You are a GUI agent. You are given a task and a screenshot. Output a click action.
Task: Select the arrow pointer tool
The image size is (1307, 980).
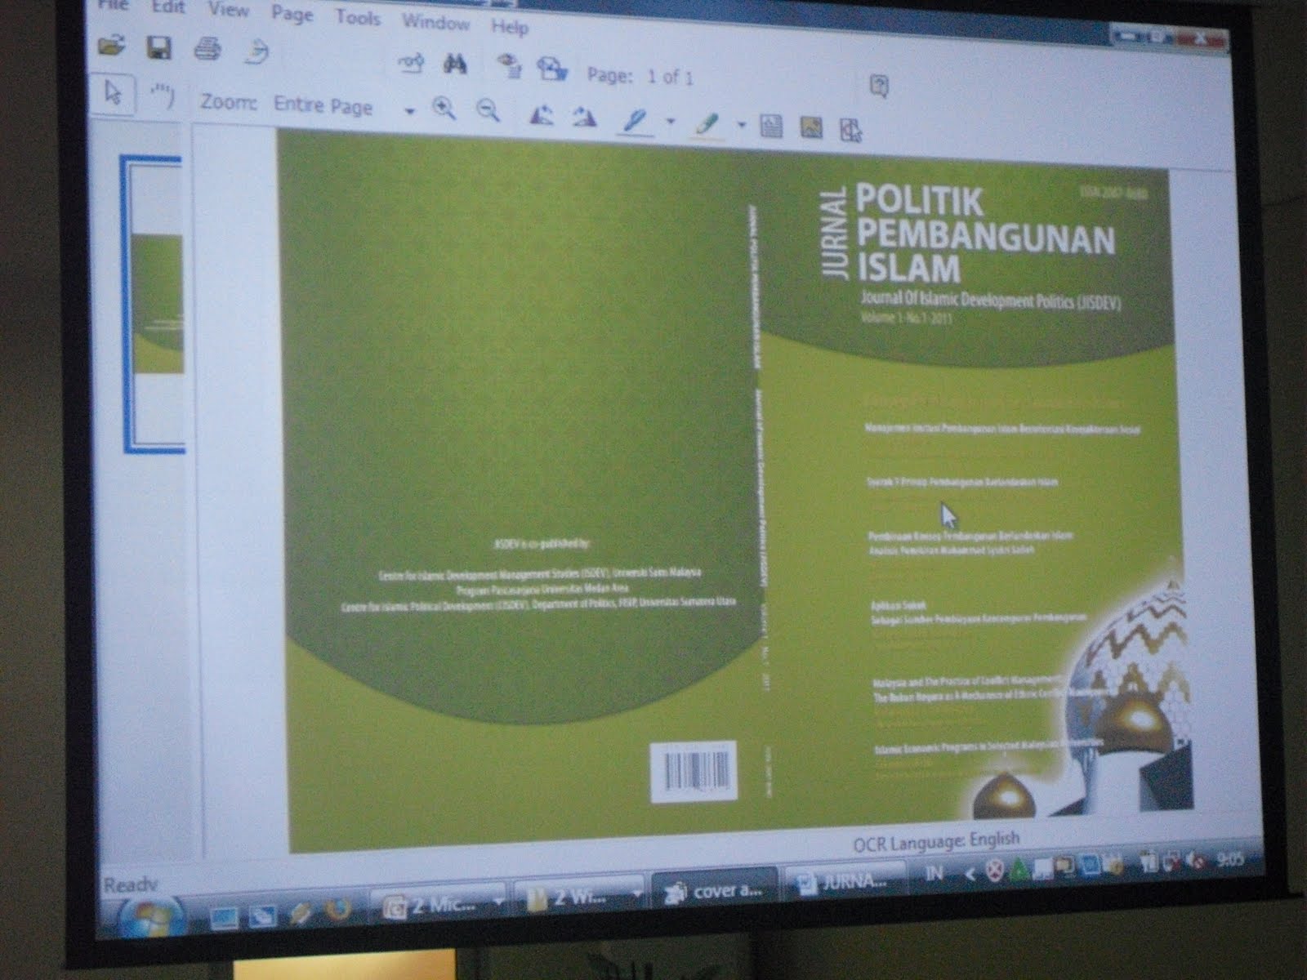[114, 94]
